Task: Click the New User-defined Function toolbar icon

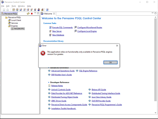Action: pos(24,10)
